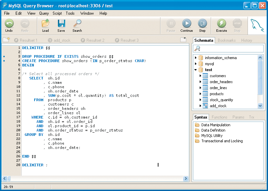268x191 pixels.
Task: Select the stock_quantity table icon
Action: (x=205, y=100)
